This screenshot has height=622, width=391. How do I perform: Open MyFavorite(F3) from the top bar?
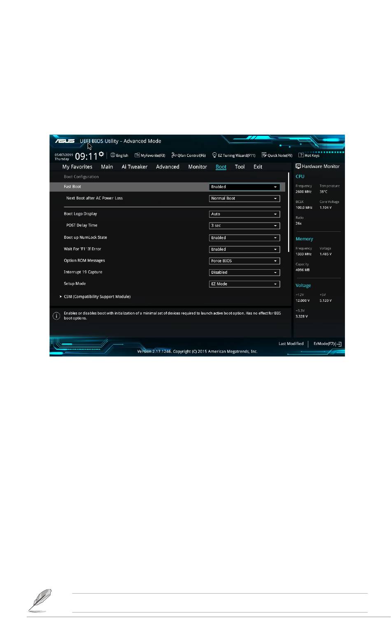150,156
